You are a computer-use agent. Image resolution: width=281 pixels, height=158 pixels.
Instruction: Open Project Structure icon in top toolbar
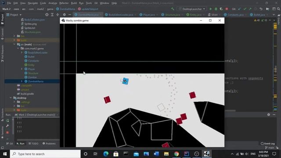(x=267, y=9)
